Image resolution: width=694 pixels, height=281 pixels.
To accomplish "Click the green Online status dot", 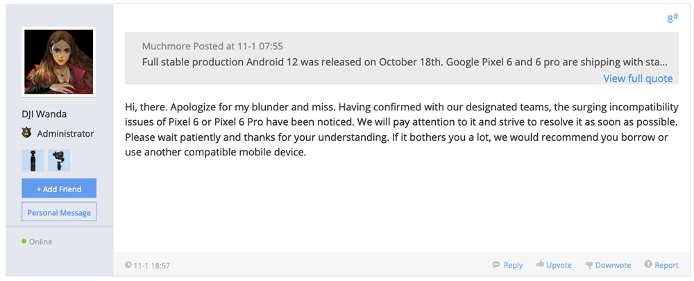I will 24,241.
